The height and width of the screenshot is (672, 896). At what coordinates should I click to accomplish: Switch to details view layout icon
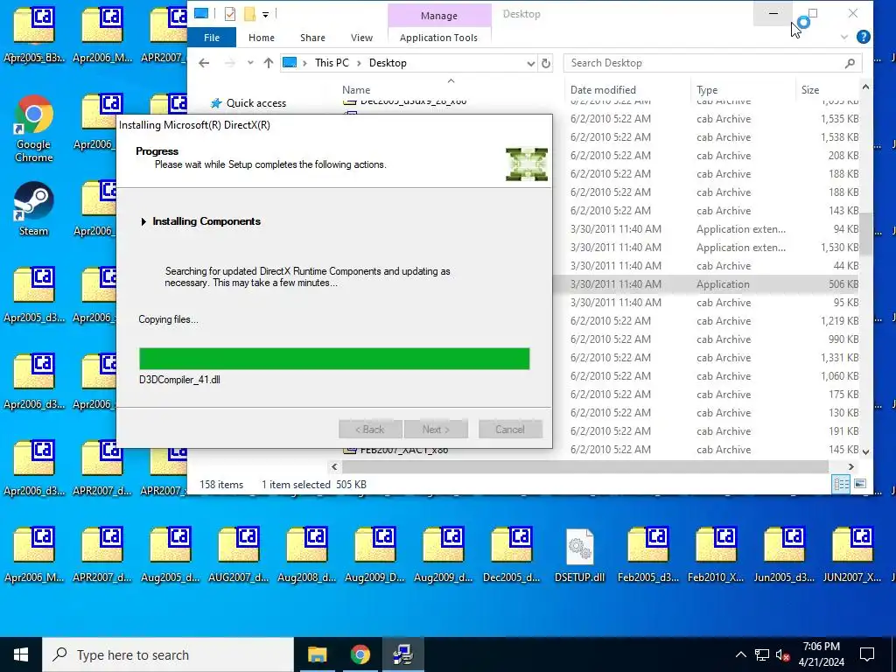pos(841,484)
